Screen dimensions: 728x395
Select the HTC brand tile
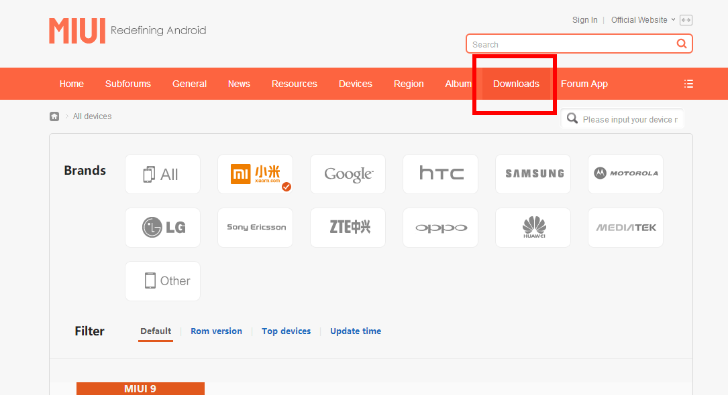pyautogui.click(x=441, y=174)
